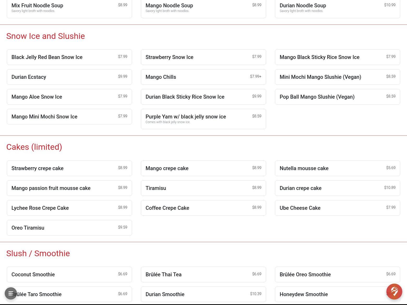The image size is (407, 305).
Task: Select the Mango crepe cake item
Action: coord(203,168)
